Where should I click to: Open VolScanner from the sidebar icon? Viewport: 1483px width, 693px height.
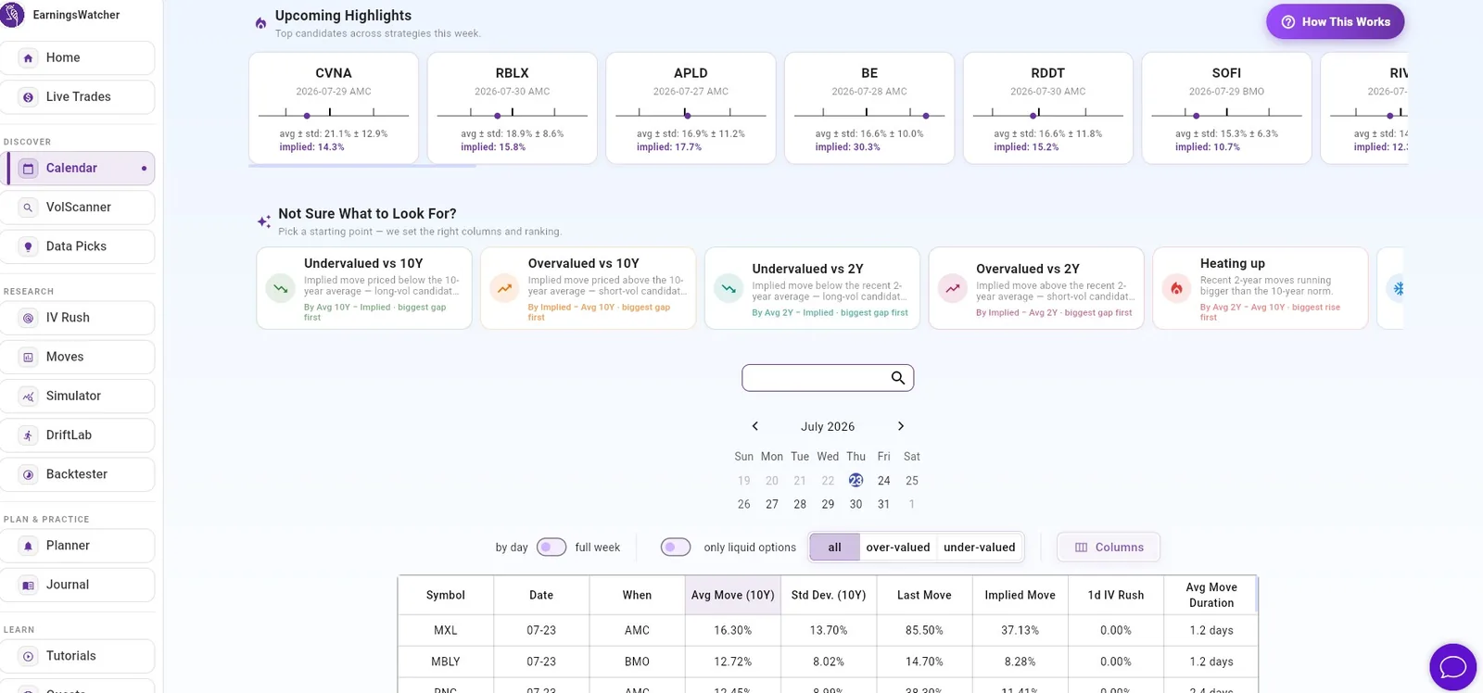point(29,208)
